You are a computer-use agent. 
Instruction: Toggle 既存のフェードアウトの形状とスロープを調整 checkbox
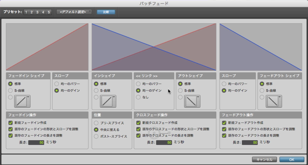224,129
